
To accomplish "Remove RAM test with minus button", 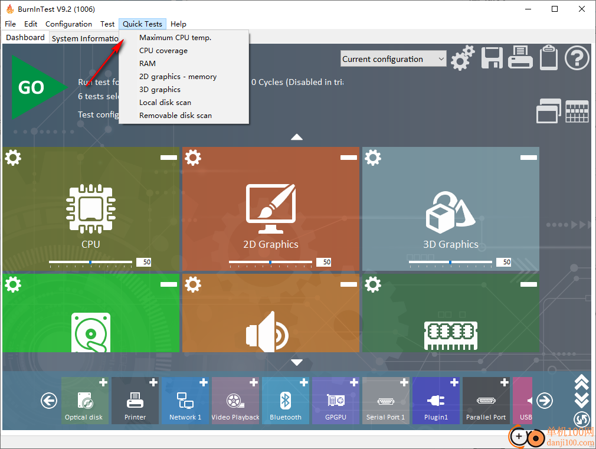I will click(x=529, y=284).
